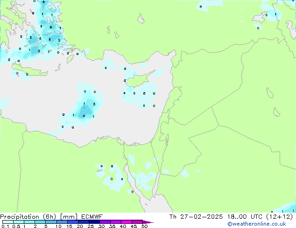Click the legend swatch between 35 and 40
This screenshot has width=296, height=228.
[116, 222]
